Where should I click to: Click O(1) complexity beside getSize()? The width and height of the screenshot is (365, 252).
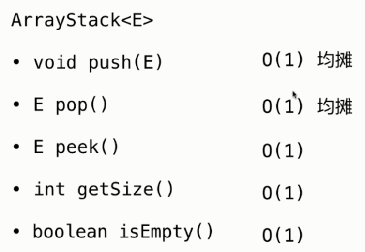[283, 193]
